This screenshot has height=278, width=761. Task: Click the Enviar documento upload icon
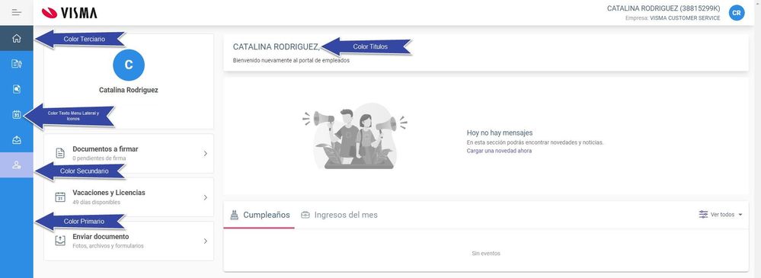coord(60,241)
